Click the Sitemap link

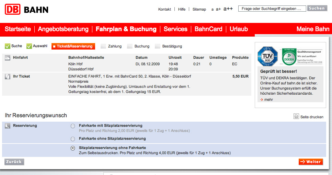[x=199, y=9]
